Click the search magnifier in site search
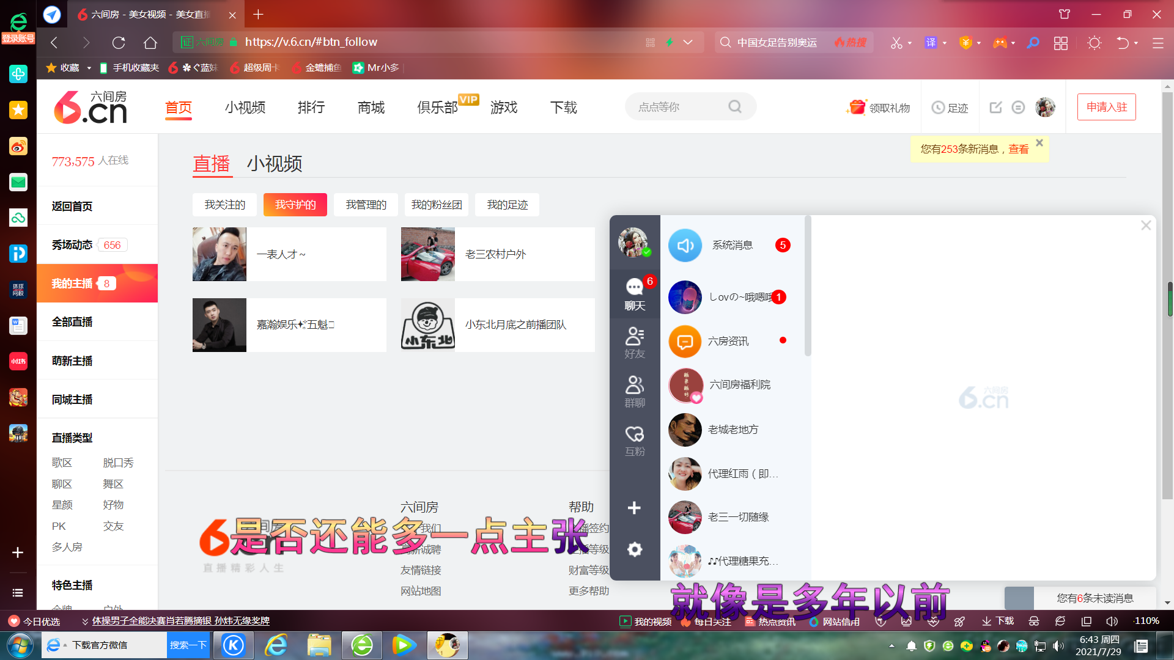 (x=735, y=107)
